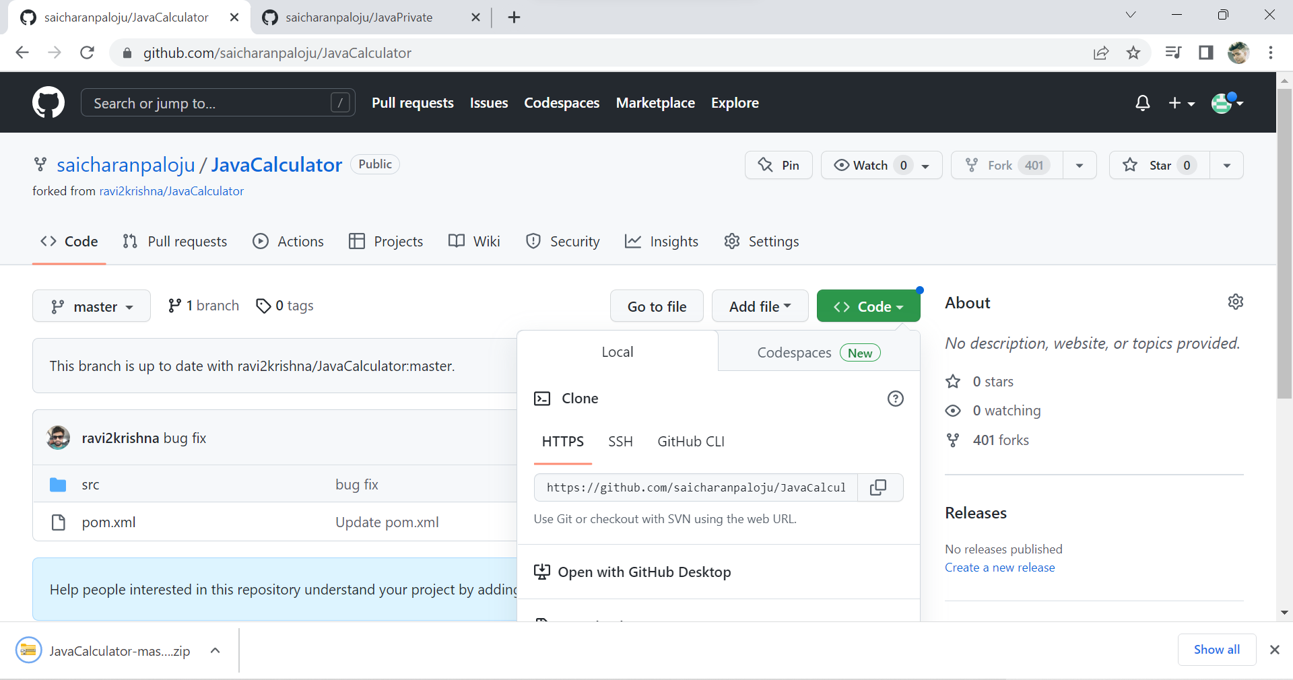Screen dimensions: 1293x680
Task: Click the GitHub logo home icon
Action: point(48,102)
